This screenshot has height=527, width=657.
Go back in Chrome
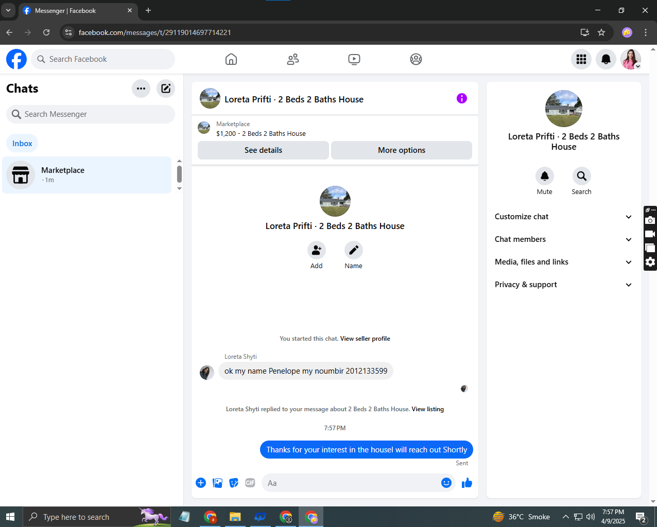pyautogui.click(x=9, y=32)
